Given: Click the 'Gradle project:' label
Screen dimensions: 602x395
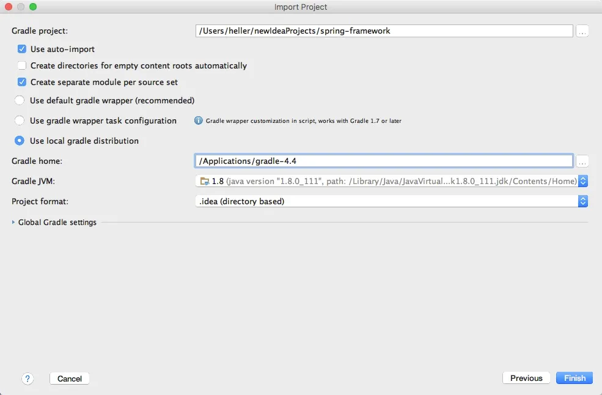Looking at the screenshot, I should coord(40,31).
